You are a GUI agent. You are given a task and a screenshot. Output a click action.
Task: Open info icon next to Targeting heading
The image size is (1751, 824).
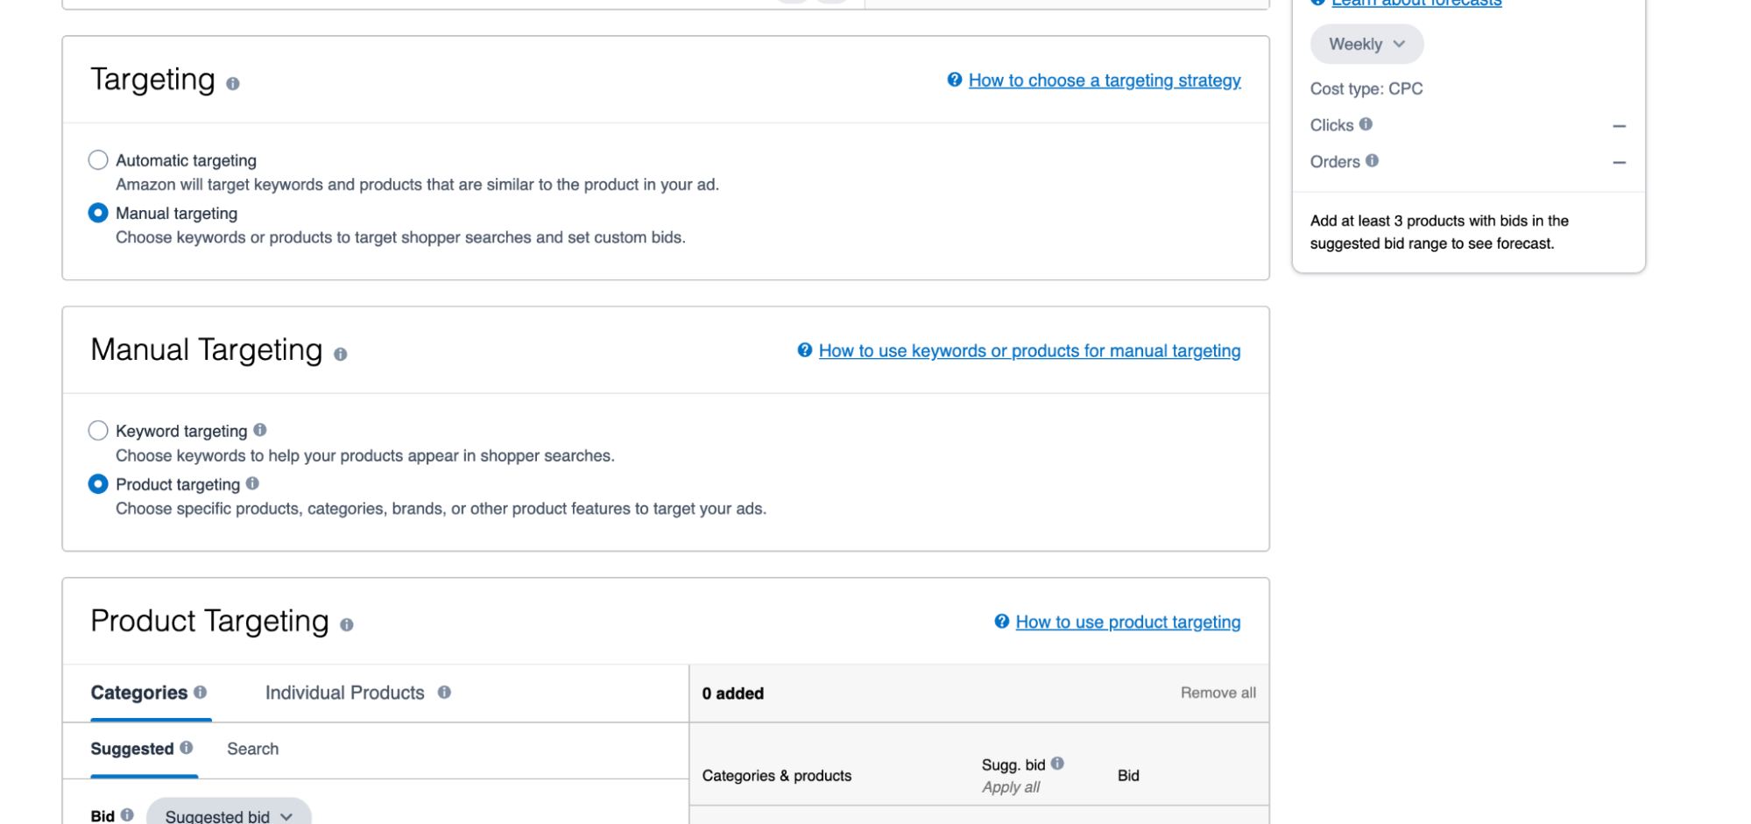232,84
